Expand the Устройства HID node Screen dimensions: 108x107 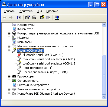point(9,94)
